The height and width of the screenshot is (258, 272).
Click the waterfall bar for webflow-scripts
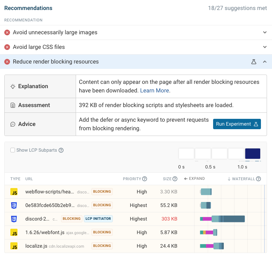pyautogui.click(x=206, y=192)
